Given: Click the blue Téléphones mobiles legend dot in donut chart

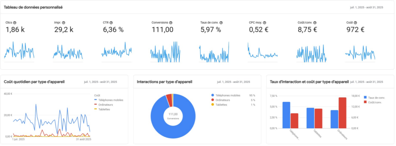Looking at the screenshot, I should [x=212, y=96].
